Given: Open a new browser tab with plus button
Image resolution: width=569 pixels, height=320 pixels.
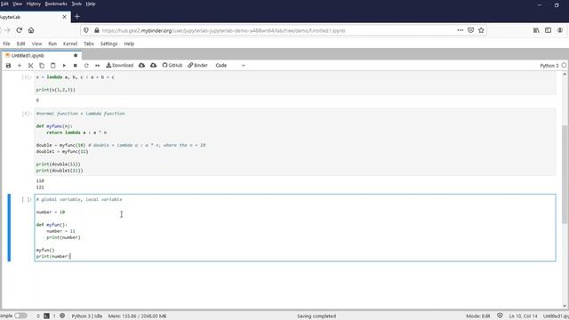Looking at the screenshot, I should [x=77, y=17].
